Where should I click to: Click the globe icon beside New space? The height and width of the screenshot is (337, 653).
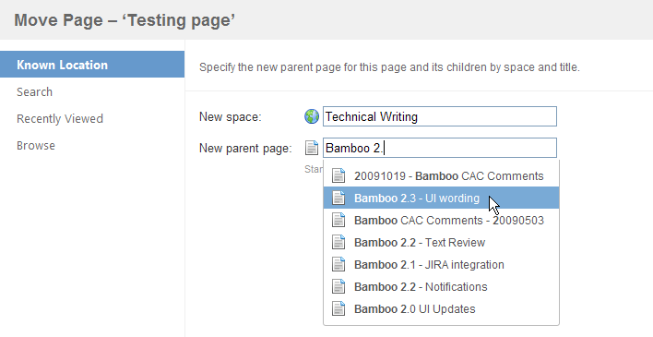pyautogui.click(x=312, y=116)
